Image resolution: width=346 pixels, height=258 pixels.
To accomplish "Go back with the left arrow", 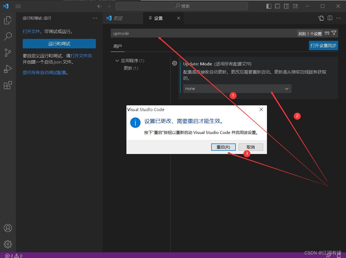I will pos(100,6).
